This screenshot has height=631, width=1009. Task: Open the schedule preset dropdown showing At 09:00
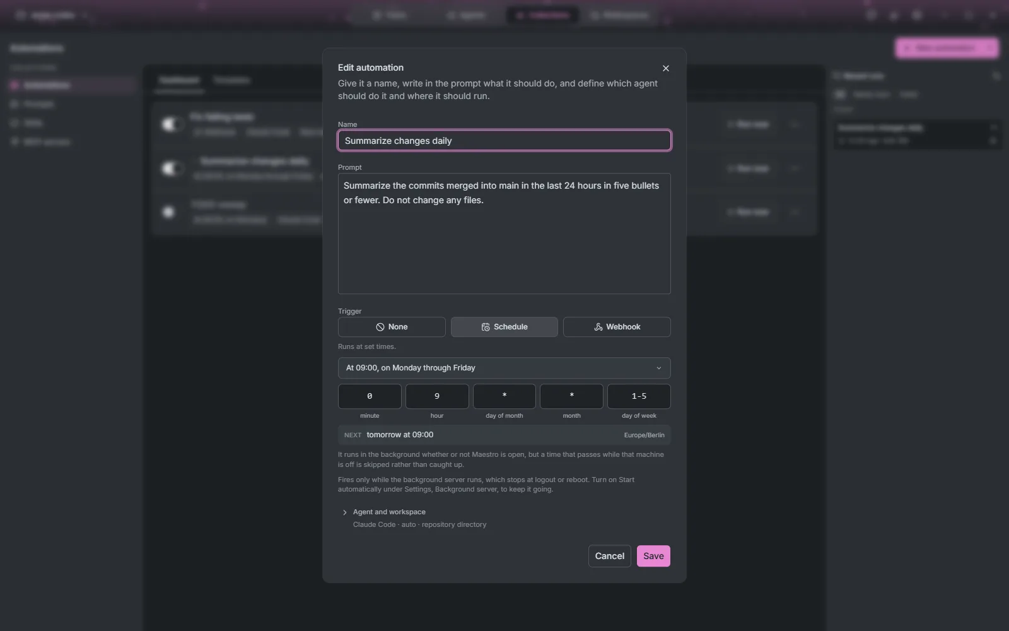[504, 368]
